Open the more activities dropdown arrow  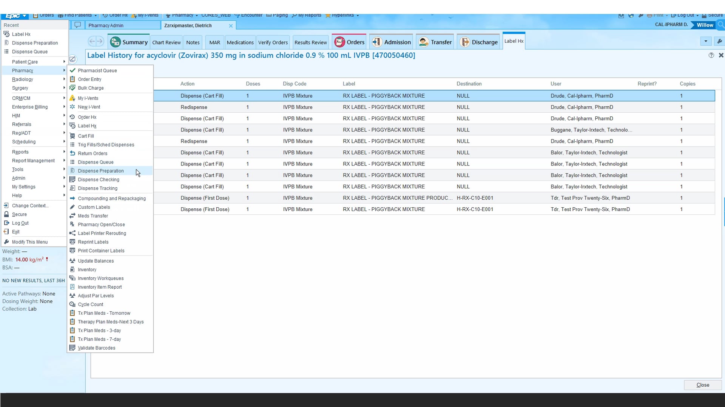pyautogui.click(x=705, y=41)
